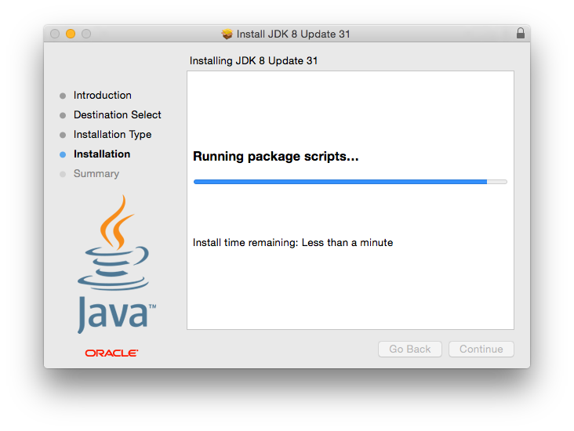The width and height of the screenshot is (574, 431).
Task: Select the Summary step
Action: click(x=96, y=174)
